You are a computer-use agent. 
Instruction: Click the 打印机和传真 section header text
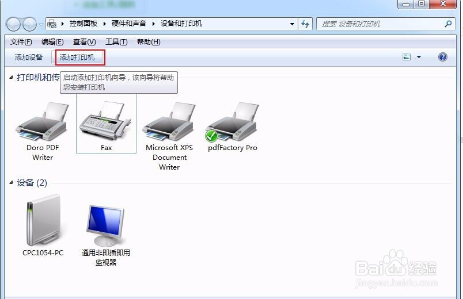[x=38, y=78]
